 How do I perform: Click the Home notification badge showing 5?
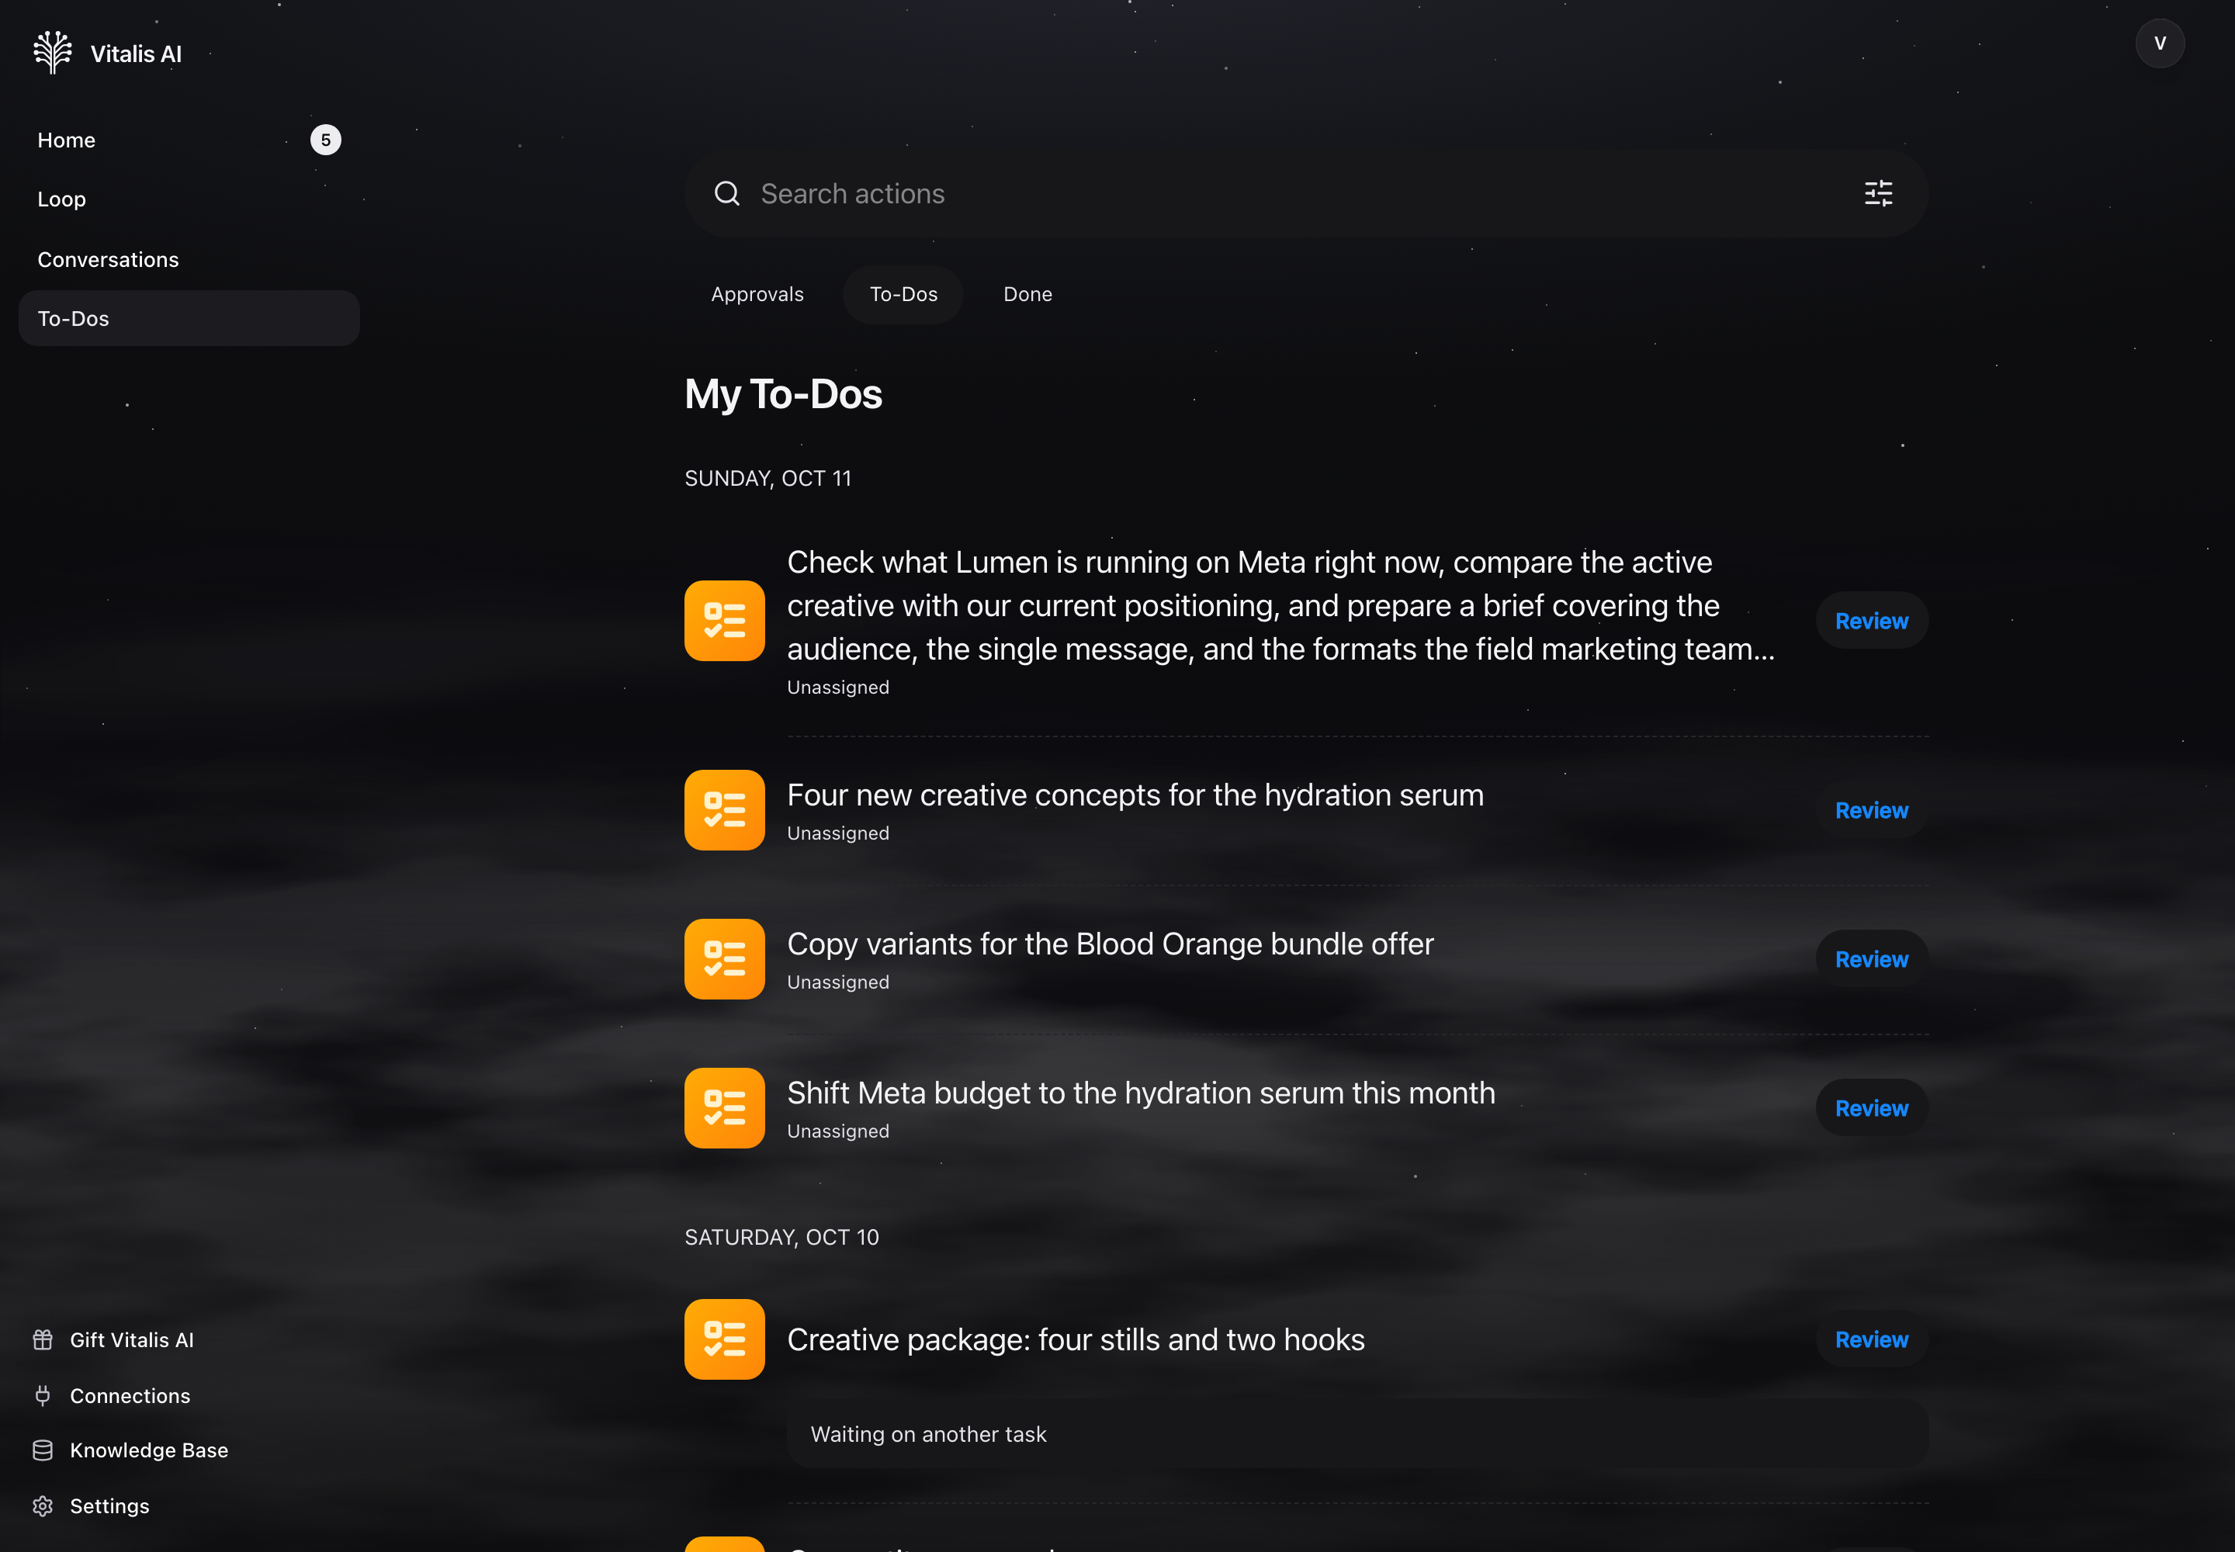(326, 140)
